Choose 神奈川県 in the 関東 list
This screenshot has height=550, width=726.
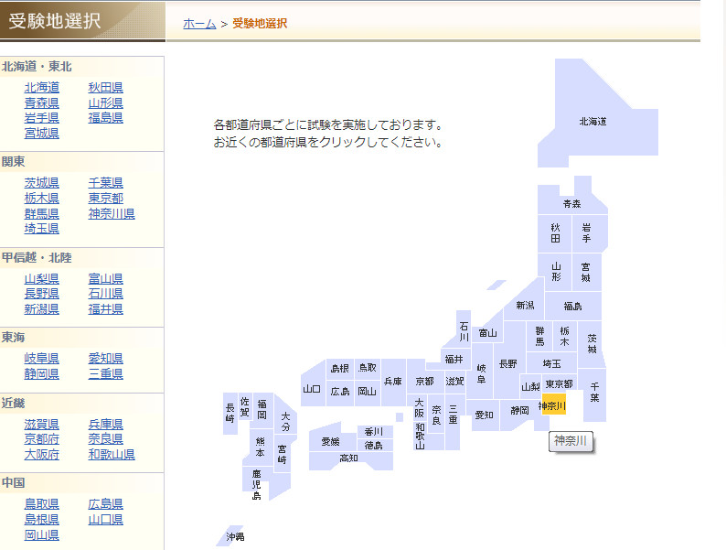point(112,213)
